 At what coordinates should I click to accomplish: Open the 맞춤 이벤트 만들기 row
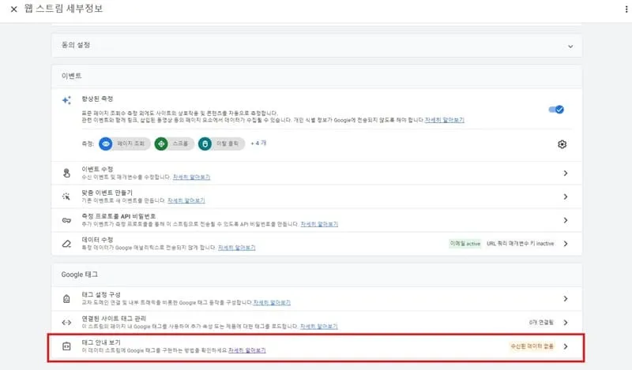coord(317,196)
